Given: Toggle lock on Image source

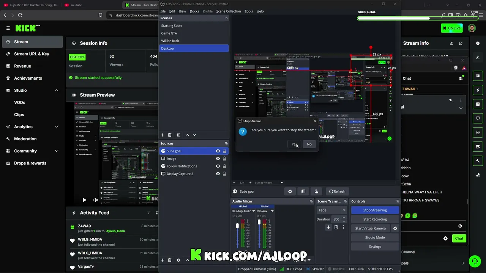Looking at the screenshot, I should coord(224,158).
